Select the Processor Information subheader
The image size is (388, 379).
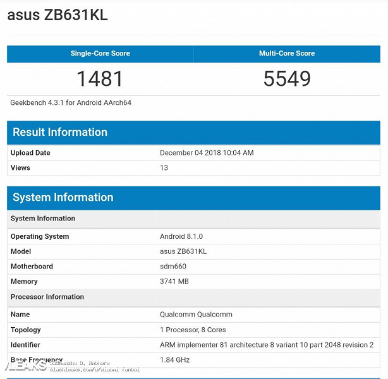(x=193, y=297)
